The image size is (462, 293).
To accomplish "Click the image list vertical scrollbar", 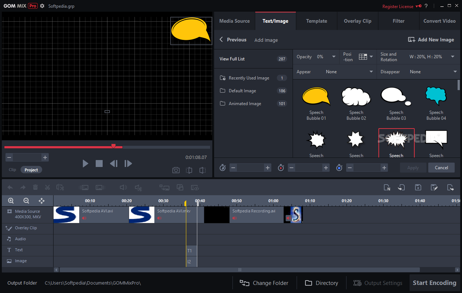I will (458, 85).
